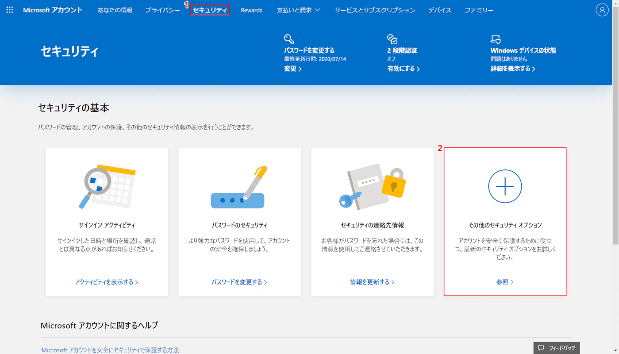619x354 pixels.
Task: Click the plus circle icon for other options
Action: 505,186
